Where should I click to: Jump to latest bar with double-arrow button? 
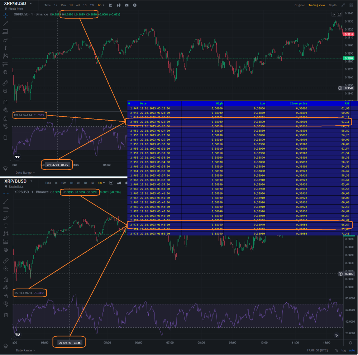[x=336, y=335]
